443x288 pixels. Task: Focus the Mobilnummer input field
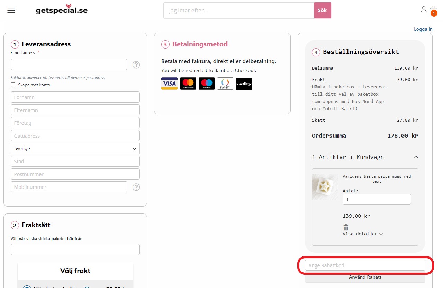point(69,187)
